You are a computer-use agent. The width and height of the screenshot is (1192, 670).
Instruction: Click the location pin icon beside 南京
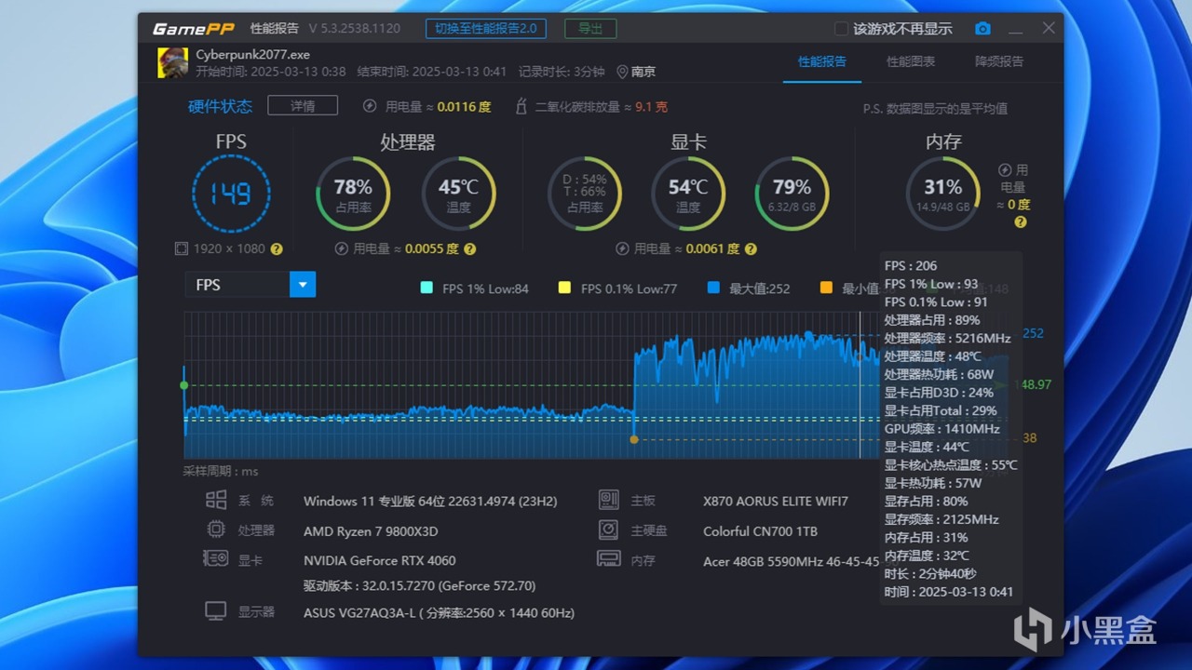click(622, 72)
